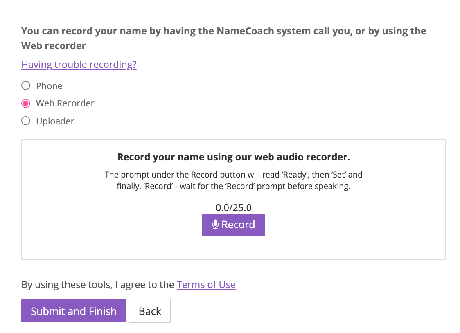460x333 pixels.
Task: Click the 0.0/25.0 recording duration counter
Action: [x=233, y=207]
